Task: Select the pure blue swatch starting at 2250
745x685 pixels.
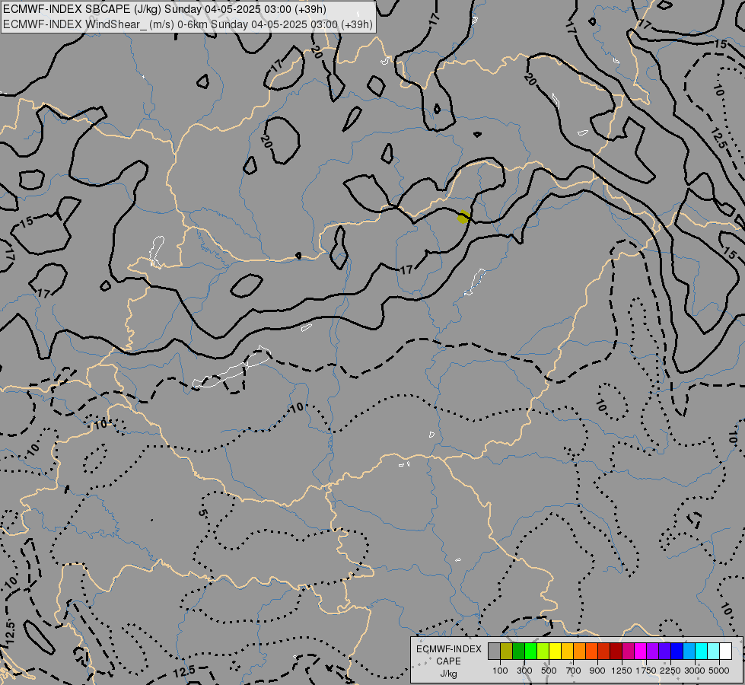Action: click(677, 651)
